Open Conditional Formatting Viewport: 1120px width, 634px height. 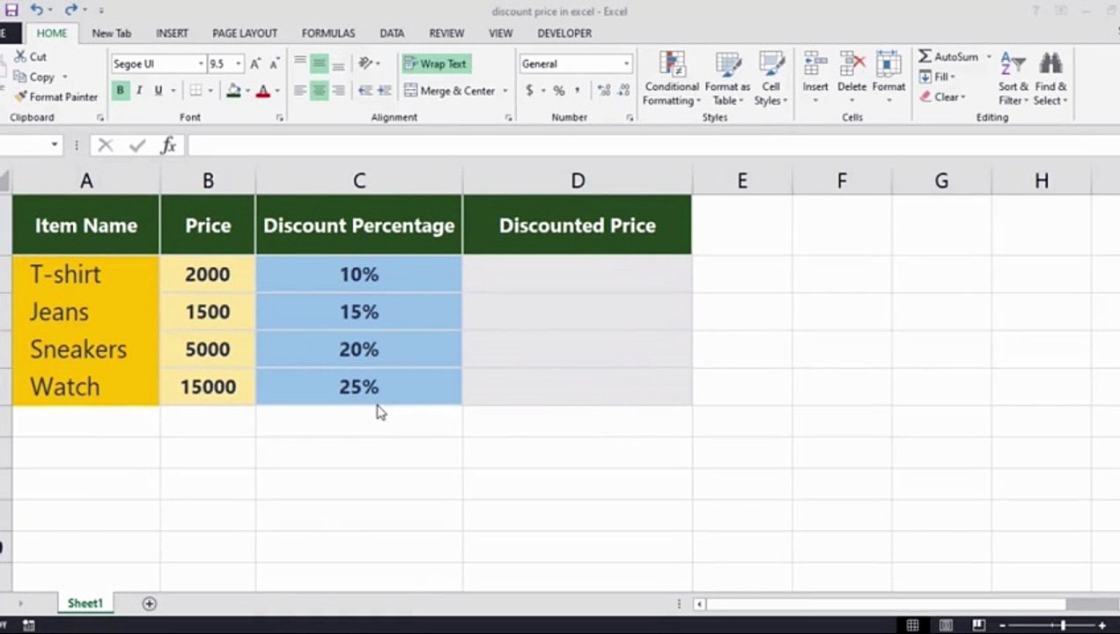672,77
